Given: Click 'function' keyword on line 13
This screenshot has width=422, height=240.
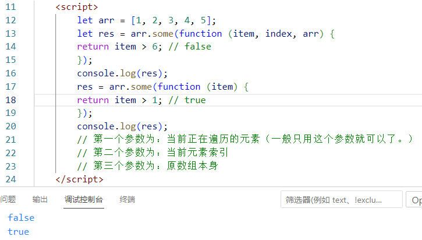Looking at the screenshot, I should (x=200, y=34).
